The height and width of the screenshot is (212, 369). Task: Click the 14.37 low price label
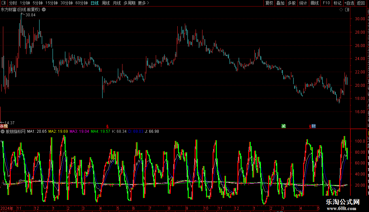(x=9, y=123)
